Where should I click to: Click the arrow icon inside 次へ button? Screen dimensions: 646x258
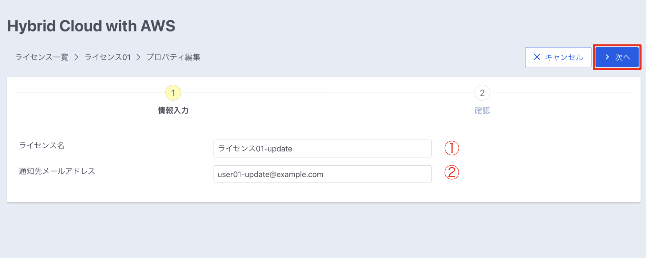(x=607, y=57)
